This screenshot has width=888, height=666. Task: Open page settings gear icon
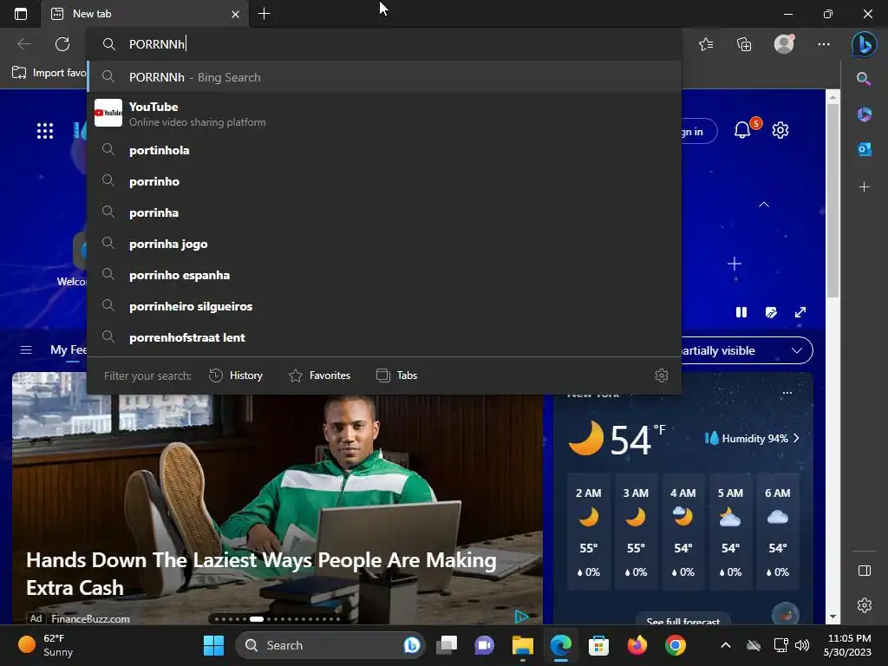780,130
